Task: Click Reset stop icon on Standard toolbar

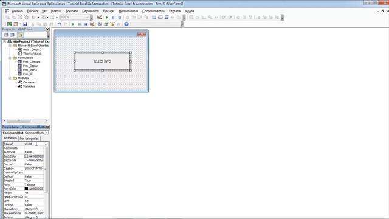Action: click(x=86, y=24)
